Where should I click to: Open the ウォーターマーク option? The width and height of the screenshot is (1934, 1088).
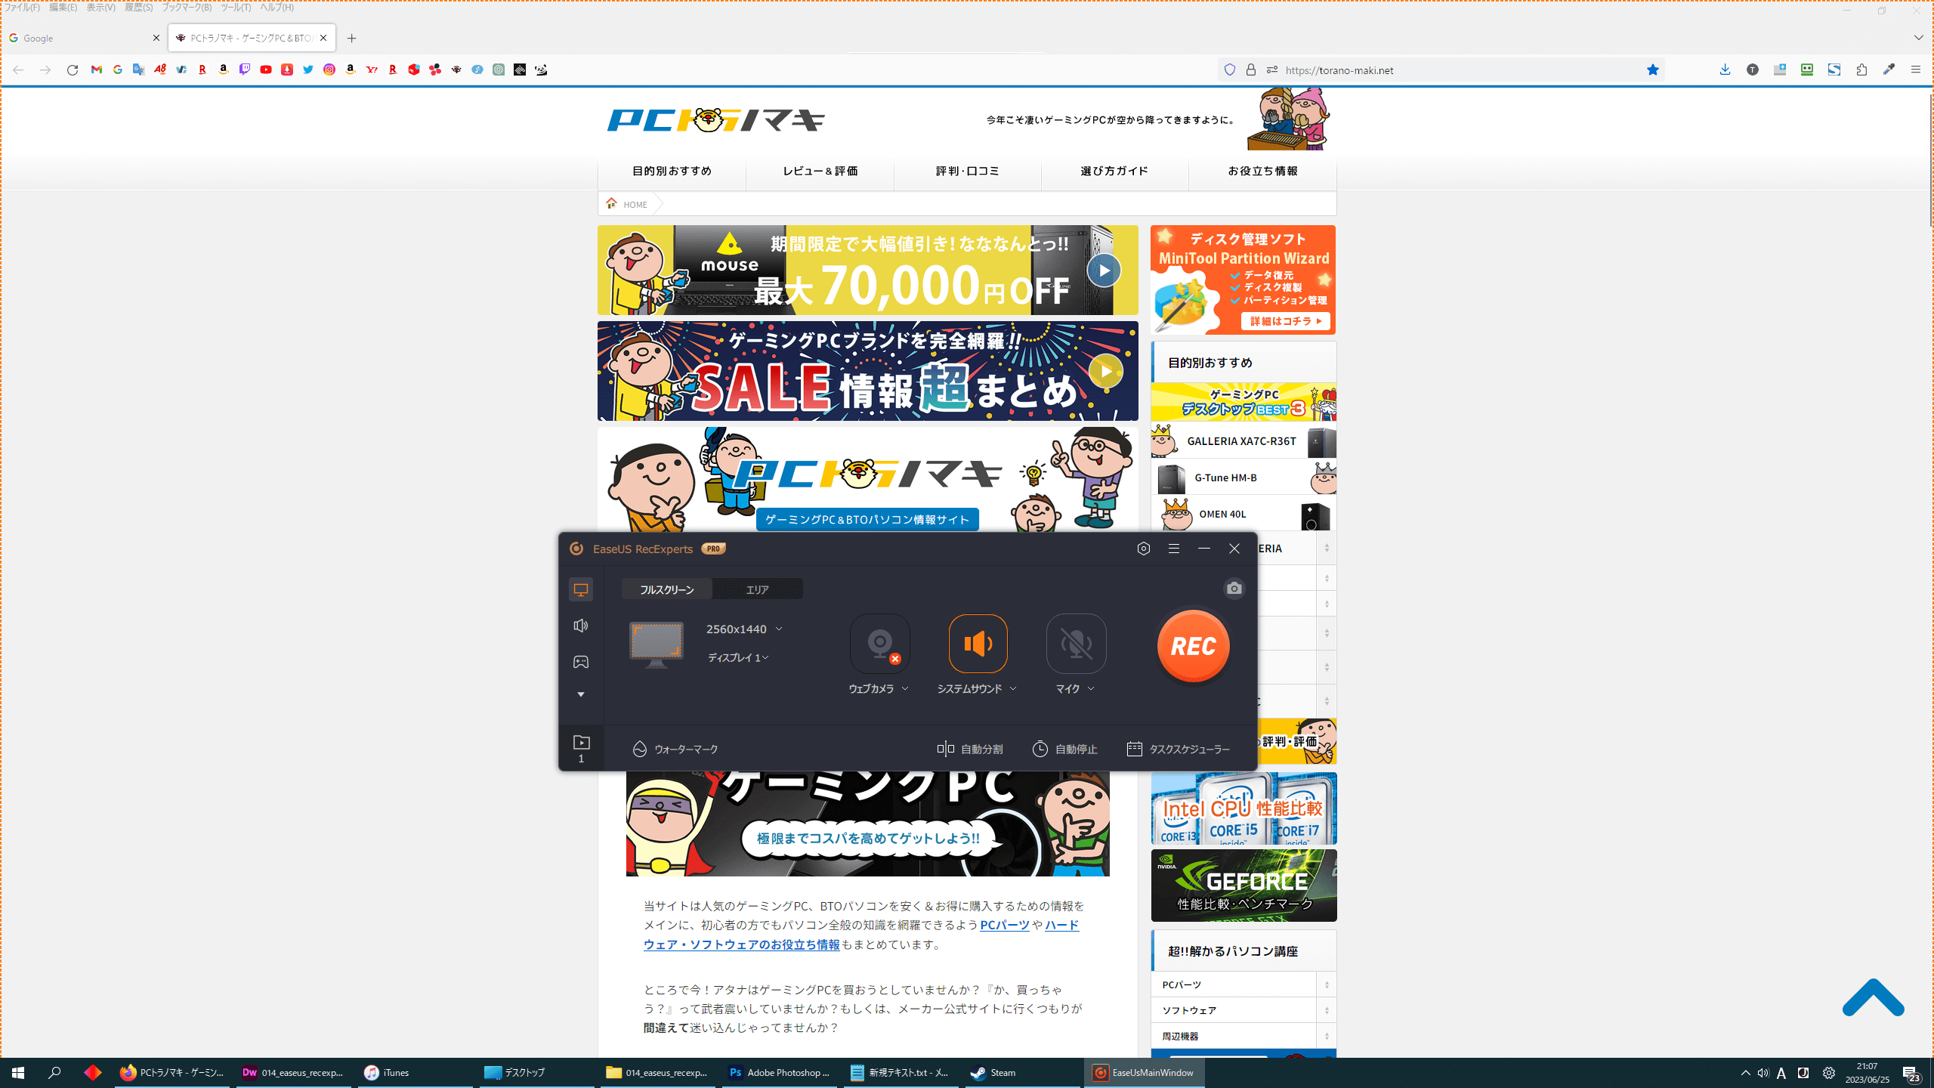pyautogui.click(x=675, y=749)
